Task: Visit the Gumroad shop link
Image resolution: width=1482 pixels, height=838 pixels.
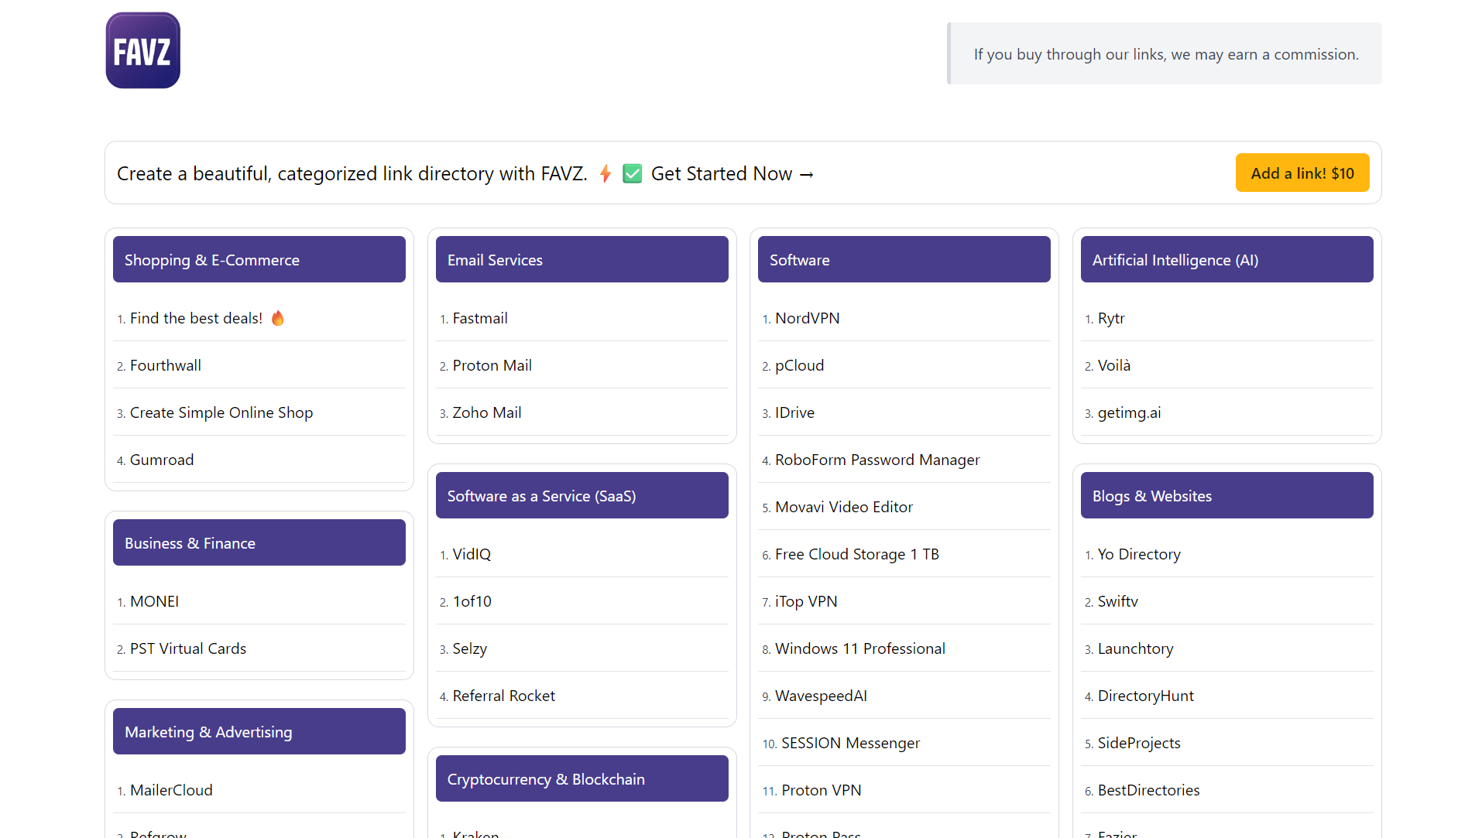Action: tap(162, 460)
